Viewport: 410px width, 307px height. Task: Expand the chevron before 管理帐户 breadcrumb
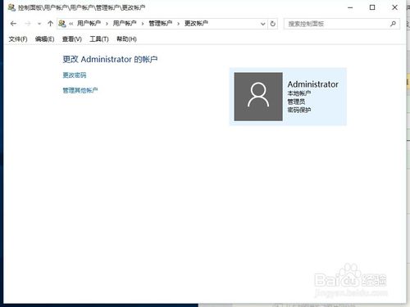coord(143,24)
